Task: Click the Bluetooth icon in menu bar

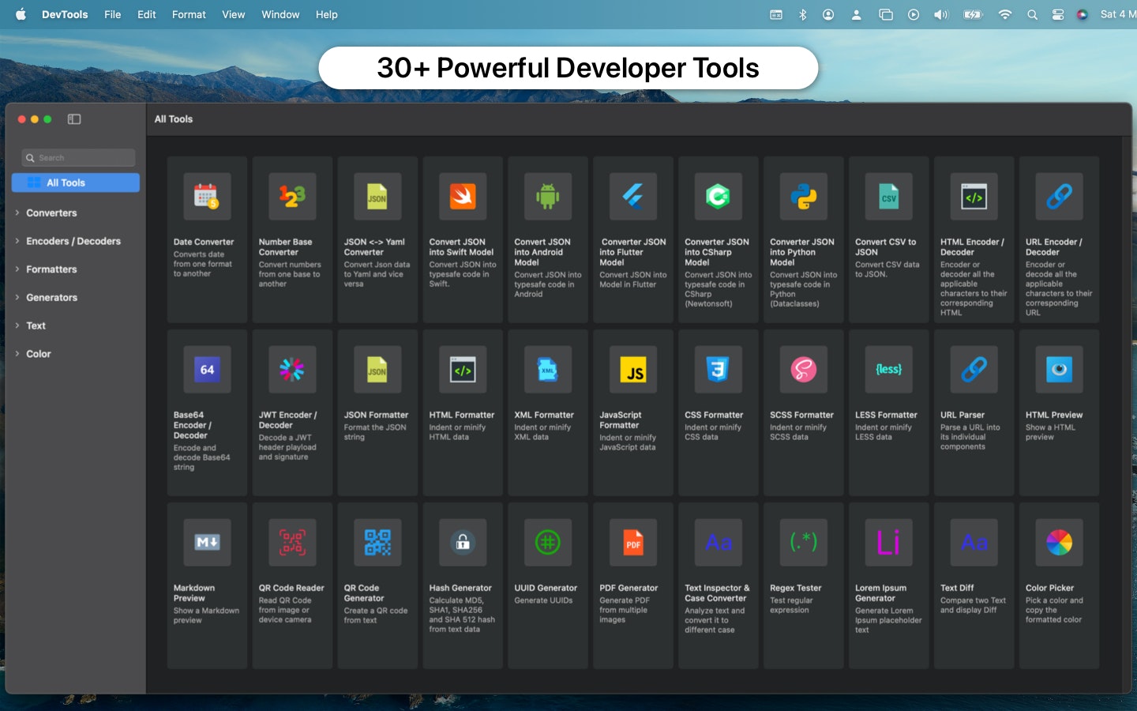Action: point(802,14)
